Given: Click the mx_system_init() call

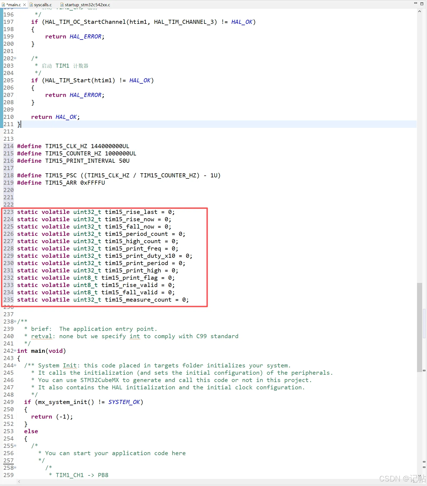Looking at the screenshot, I should point(66,402).
